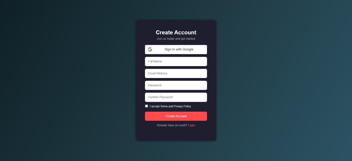Click the 'I accept' label text
352x161 pixels.
[155, 106]
